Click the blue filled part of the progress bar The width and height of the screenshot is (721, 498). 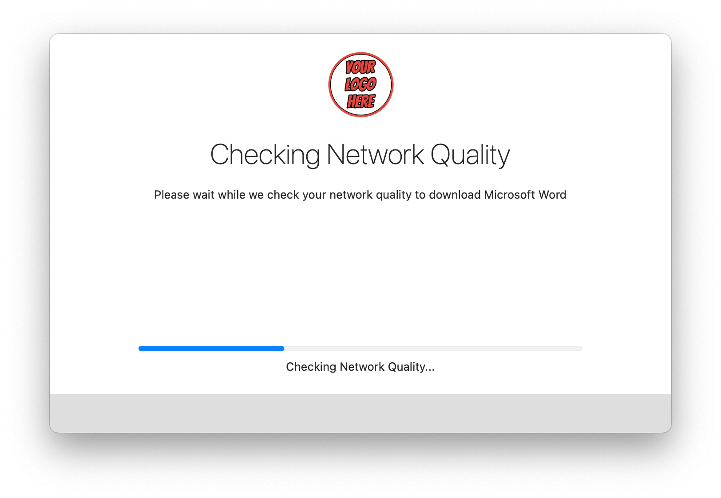(211, 349)
